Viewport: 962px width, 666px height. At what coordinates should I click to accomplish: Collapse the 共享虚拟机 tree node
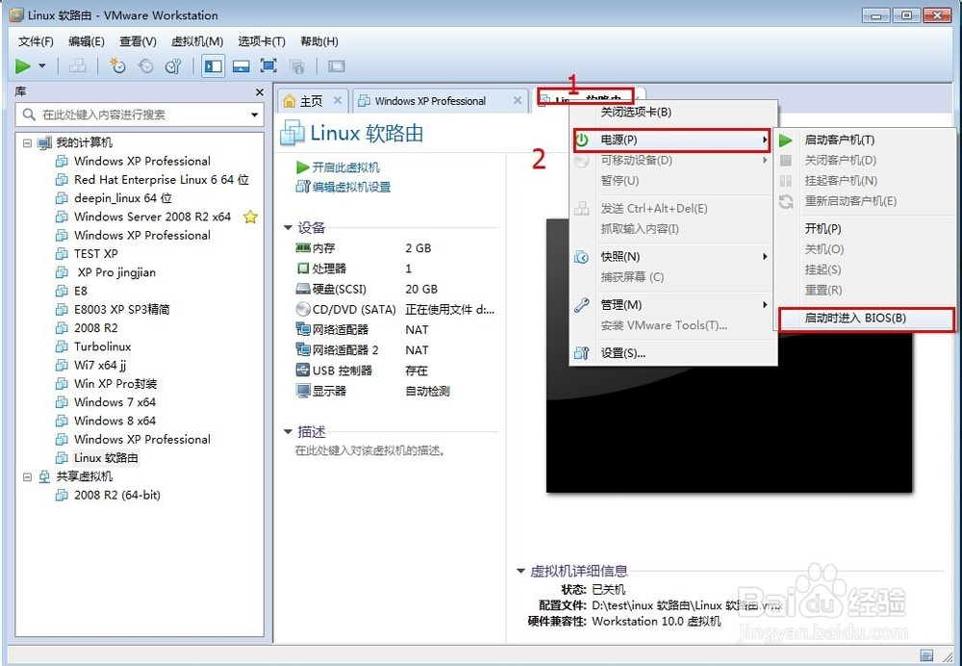pyautogui.click(x=27, y=477)
